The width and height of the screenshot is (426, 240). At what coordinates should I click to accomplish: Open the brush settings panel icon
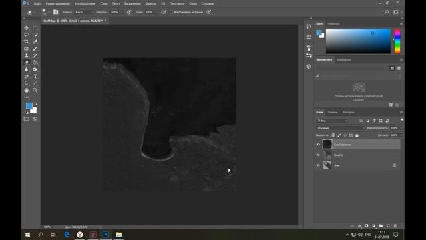[56, 12]
